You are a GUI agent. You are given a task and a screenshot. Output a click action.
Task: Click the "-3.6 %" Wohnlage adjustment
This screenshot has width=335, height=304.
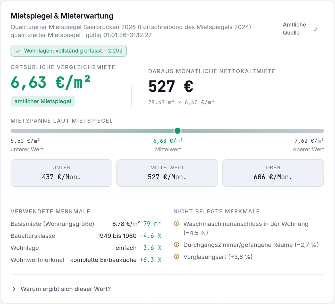[151, 248]
